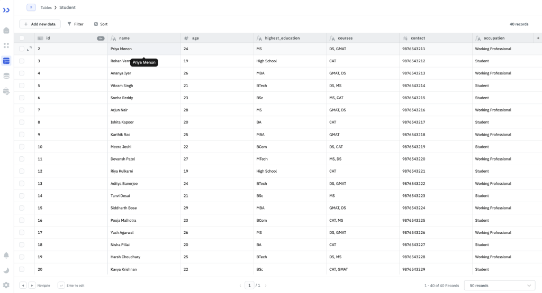Open the 50 records page-size dropdown
Image resolution: width=542 pixels, height=293 pixels.
[500, 286]
